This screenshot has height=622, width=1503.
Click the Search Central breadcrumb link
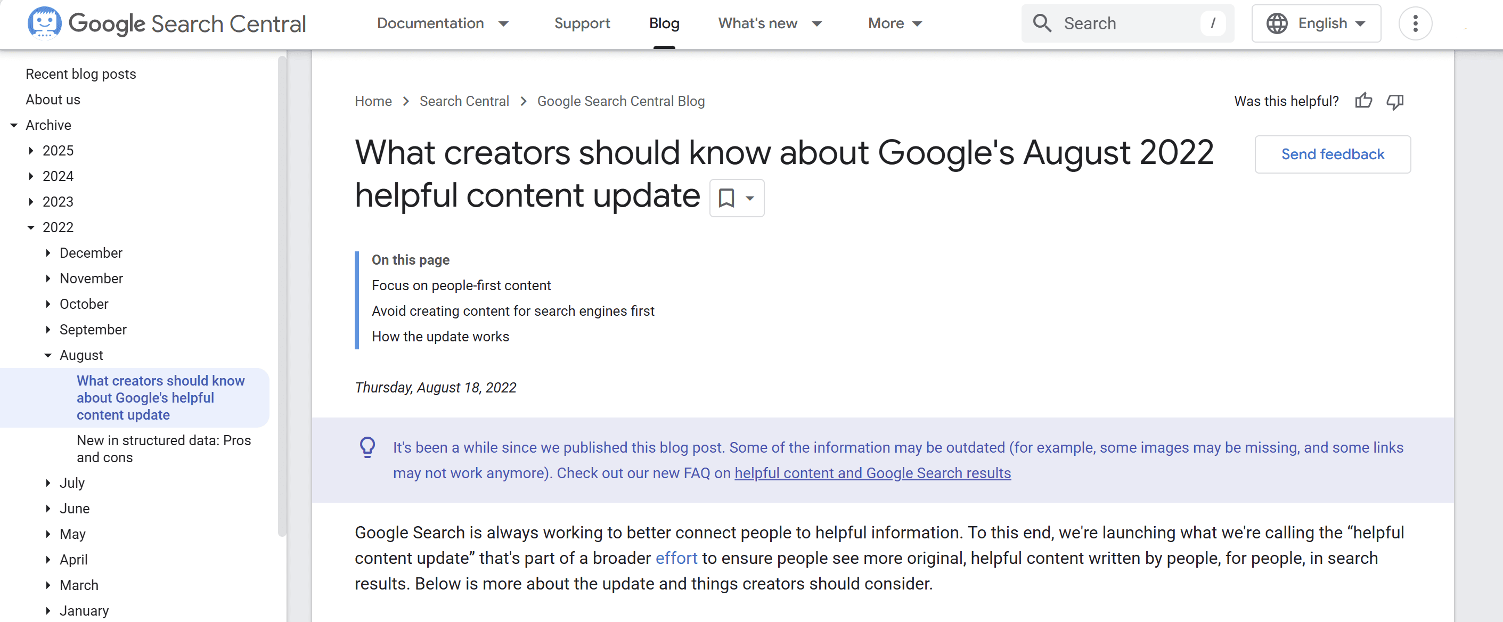(464, 101)
